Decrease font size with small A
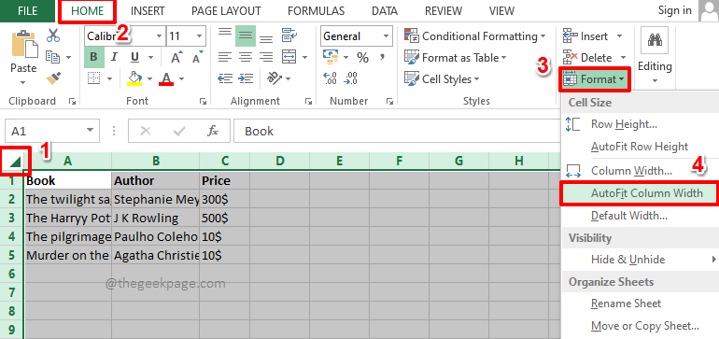This screenshot has width=719, height=339. pyautogui.click(x=197, y=57)
